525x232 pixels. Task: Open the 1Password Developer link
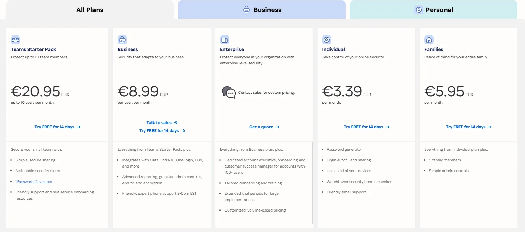click(x=34, y=182)
